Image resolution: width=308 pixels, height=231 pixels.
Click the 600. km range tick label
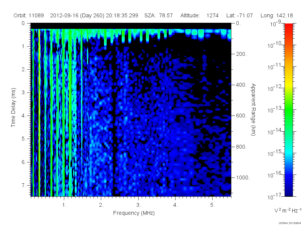point(241,116)
